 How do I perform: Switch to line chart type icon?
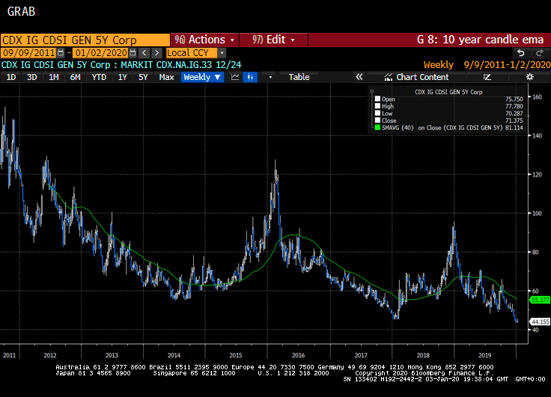click(x=235, y=77)
